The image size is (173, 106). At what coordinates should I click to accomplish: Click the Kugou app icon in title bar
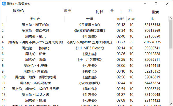pyautogui.click(x=4, y=4)
